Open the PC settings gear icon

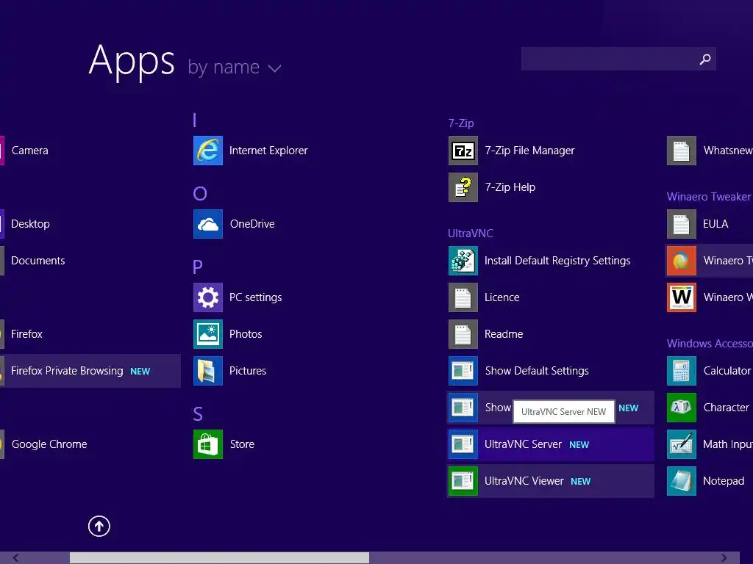tap(208, 297)
